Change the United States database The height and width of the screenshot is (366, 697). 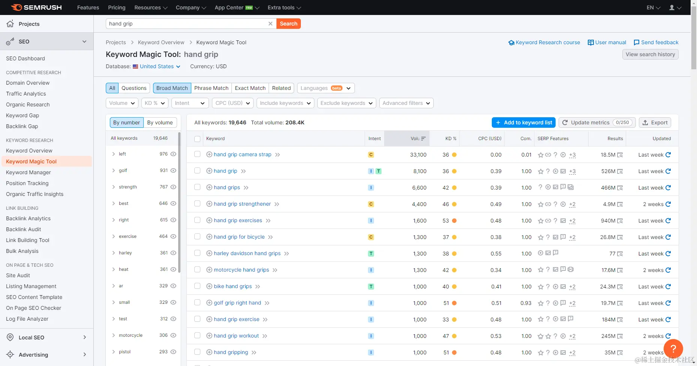click(x=156, y=66)
